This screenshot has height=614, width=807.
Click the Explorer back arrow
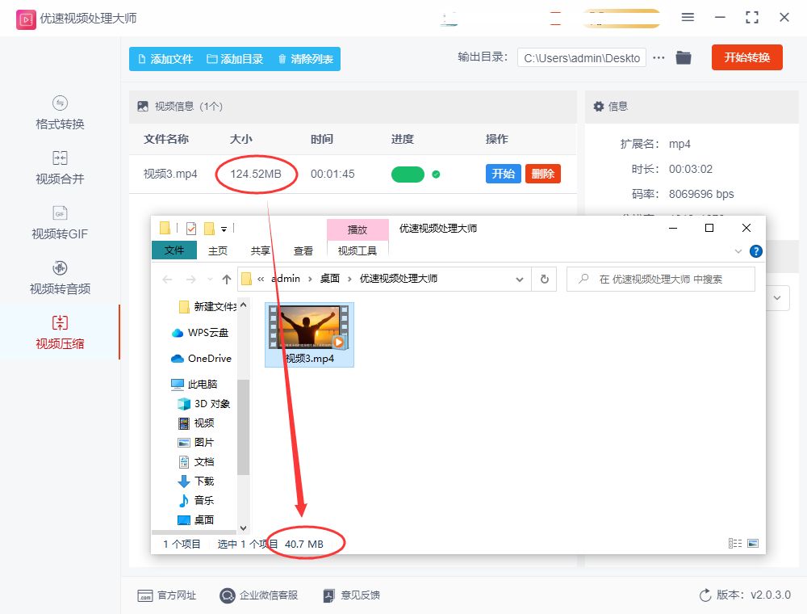[x=167, y=280]
